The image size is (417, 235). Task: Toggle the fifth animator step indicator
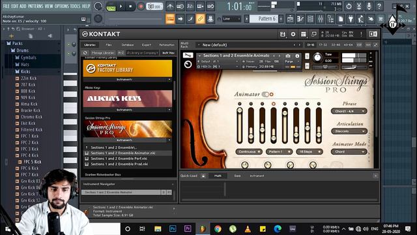pyautogui.click(x=285, y=104)
